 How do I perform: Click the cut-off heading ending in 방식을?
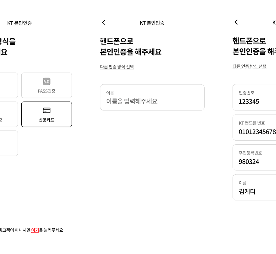(8, 41)
